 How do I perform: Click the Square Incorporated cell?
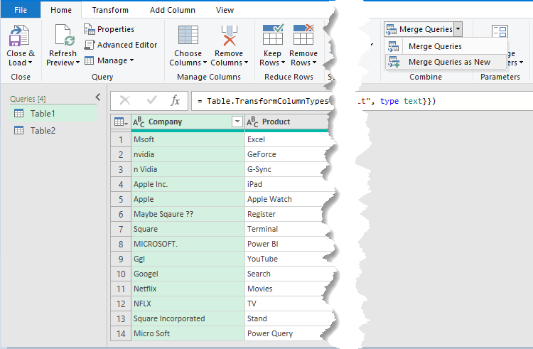click(188, 318)
